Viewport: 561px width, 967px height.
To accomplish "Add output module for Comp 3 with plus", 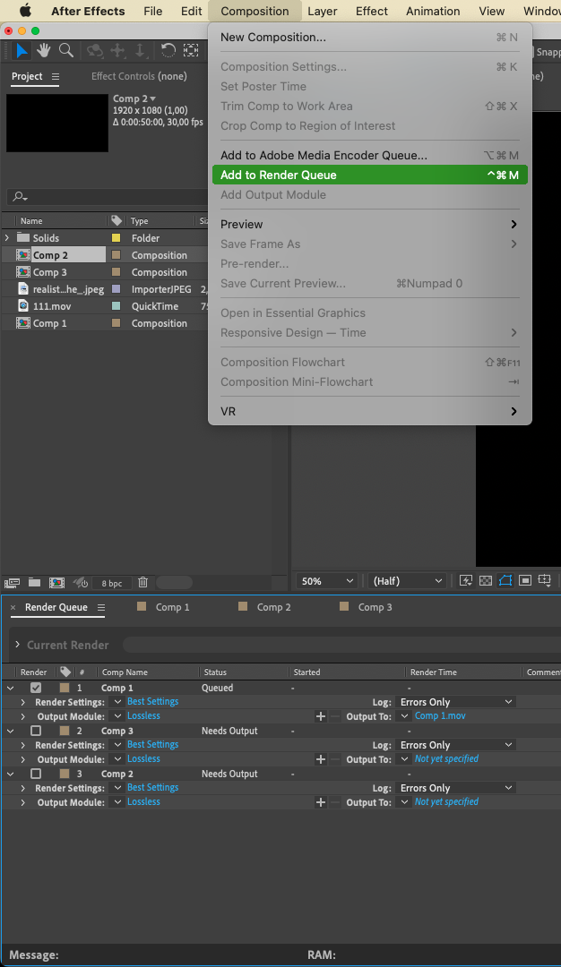I will coord(320,760).
